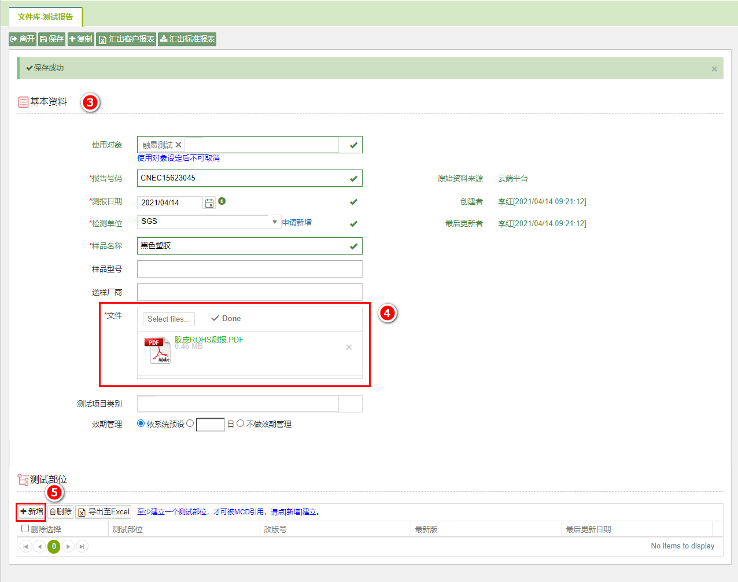Screen dimensions: 738x582
Task: Click the empty 送样厂商 field
Action: point(249,292)
